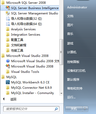Viewport: 96px width, 114px height.
Task: Open the shutdown options arrow
Action: pos(85,109)
